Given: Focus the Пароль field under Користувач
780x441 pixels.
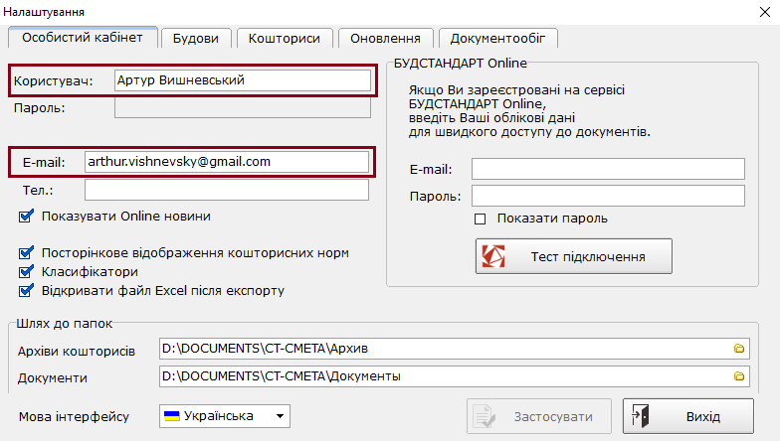Looking at the screenshot, I should pos(243,107).
